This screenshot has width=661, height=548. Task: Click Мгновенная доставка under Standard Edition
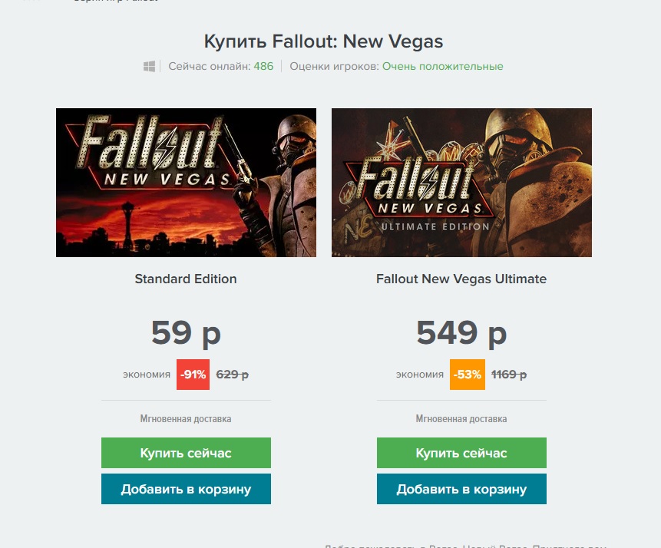(x=186, y=419)
